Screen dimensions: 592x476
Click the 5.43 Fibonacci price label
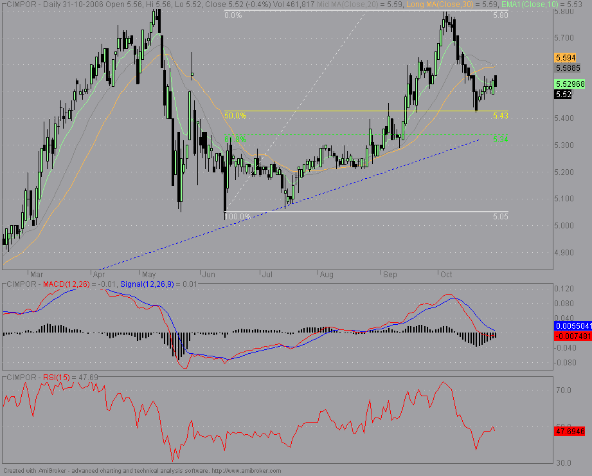pyautogui.click(x=501, y=116)
